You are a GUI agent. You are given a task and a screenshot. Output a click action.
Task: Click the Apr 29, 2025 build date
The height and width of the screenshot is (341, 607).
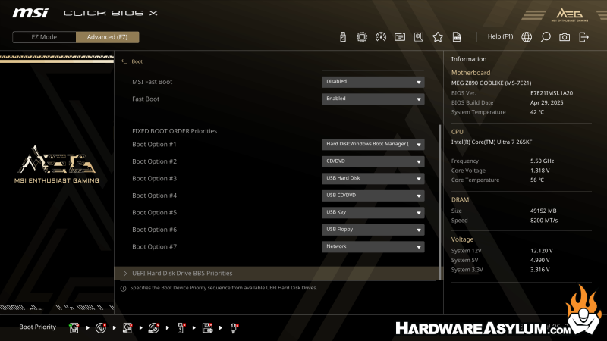pos(546,102)
